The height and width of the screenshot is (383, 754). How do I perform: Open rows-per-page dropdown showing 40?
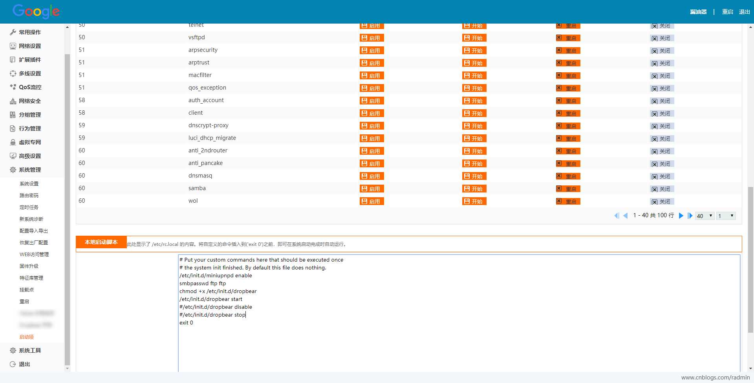point(705,216)
